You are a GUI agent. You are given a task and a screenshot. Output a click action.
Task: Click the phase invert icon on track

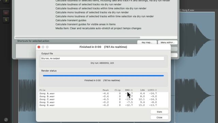click(x=6, y=120)
